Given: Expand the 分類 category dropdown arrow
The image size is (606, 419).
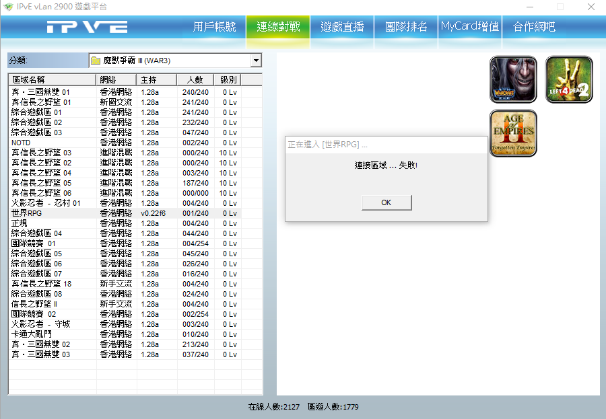Looking at the screenshot, I should point(256,61).
